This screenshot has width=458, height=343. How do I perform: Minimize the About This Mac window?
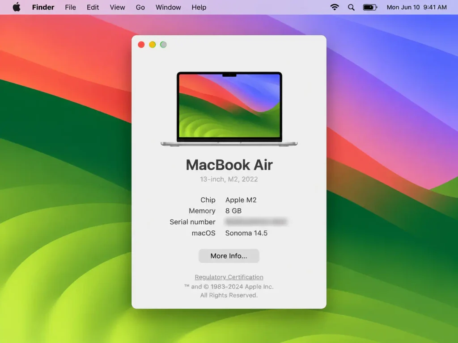click(x=153, y=45)
